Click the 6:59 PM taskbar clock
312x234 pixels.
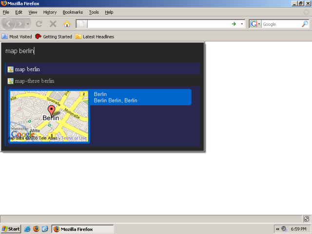pos(298,229)
